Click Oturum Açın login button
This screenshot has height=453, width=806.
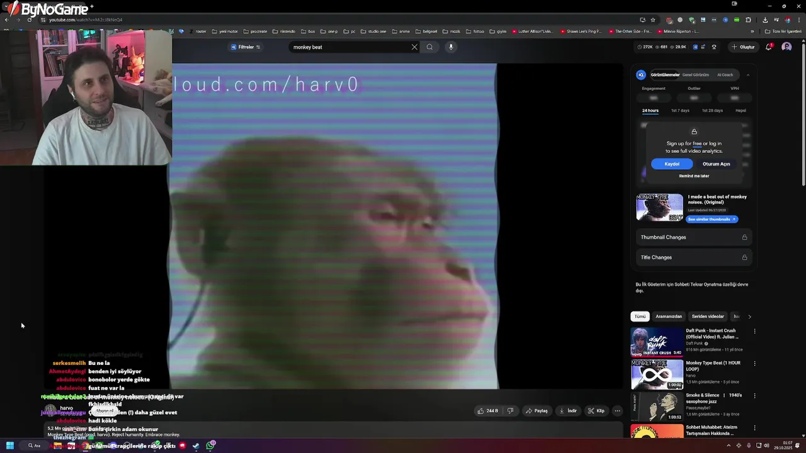pos(717,164)
